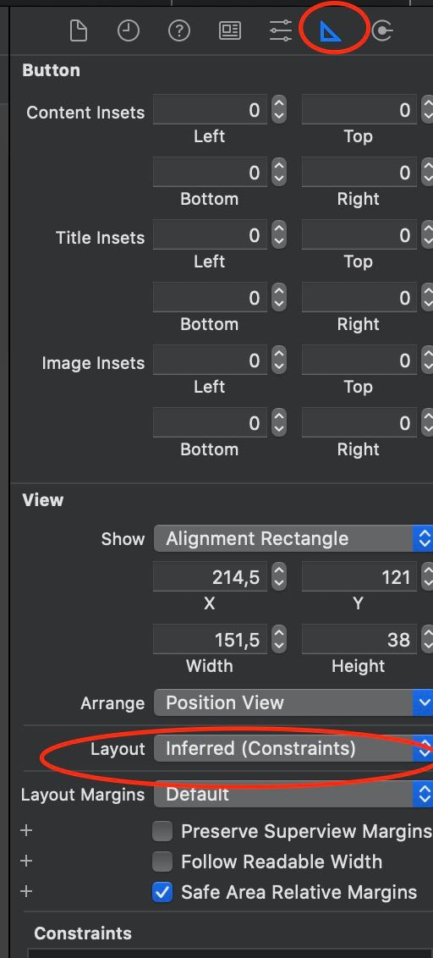Click the Content Insets Left stepper
The image size is (433, 958).
pos(278,111)
